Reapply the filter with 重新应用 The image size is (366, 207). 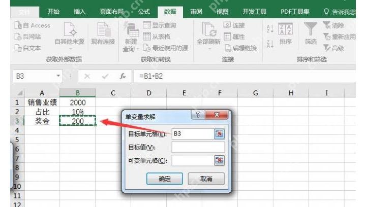click(x=340, y=37)
